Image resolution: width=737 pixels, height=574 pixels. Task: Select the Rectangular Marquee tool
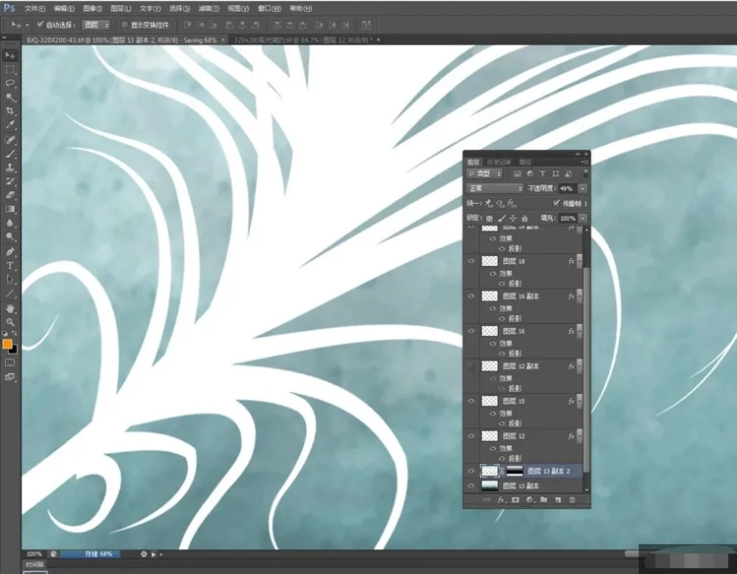point(10,69)
